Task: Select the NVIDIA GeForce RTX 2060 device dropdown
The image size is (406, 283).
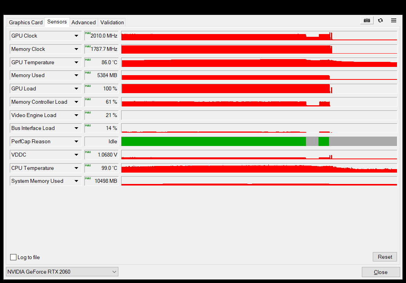Action: click(62, 272)
